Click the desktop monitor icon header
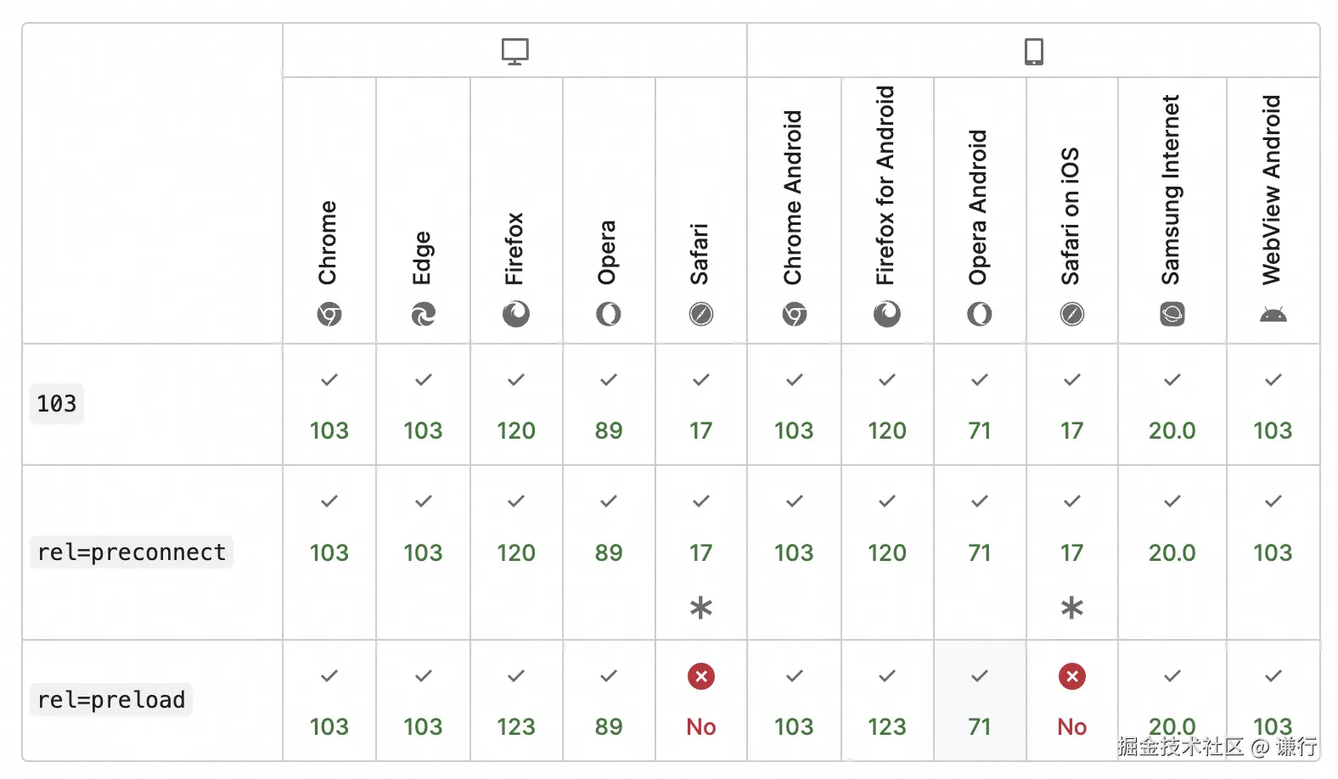Viewport: 1338px width, 779px height. point(514,52)
